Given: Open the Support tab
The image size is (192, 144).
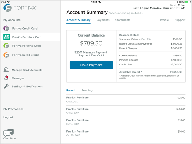Looking at the screenshot, I should [180, 20].
